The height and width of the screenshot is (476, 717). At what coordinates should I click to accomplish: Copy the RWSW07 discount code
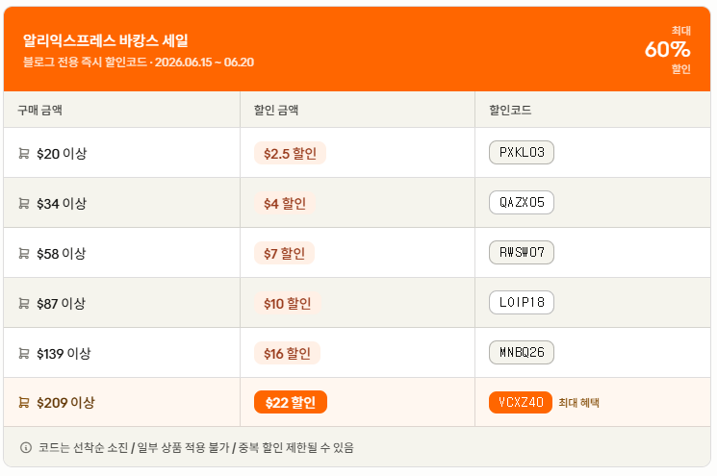coord(522,252)
